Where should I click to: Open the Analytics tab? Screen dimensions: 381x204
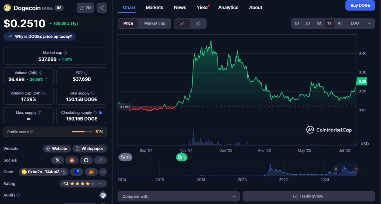click(x=228, y=8)
